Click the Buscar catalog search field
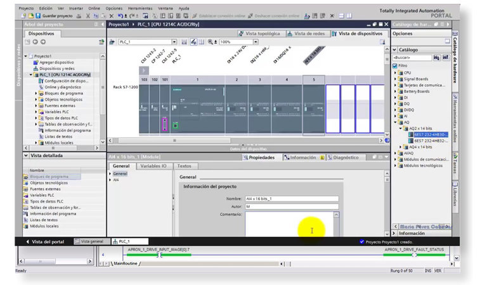Viewport: 487px width, 285px height. 412,58
